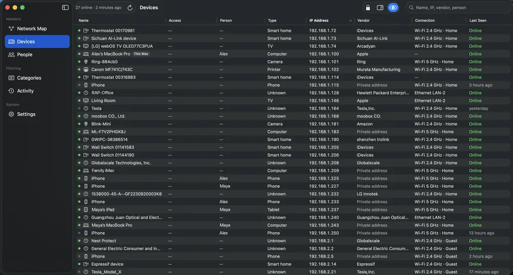Open Settings in sidebar

coord(37,114)
